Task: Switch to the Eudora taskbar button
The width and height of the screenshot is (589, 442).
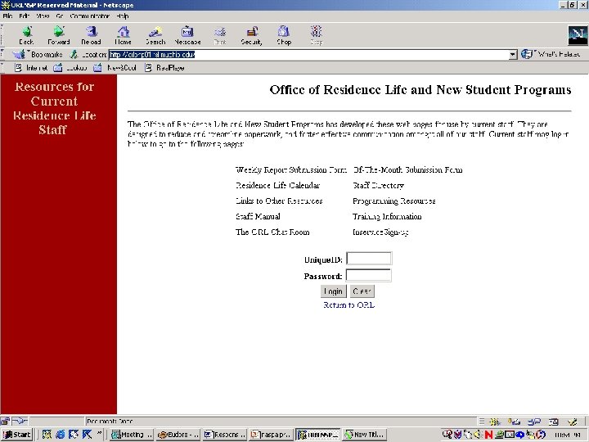Action: click(x=178, y=435)
